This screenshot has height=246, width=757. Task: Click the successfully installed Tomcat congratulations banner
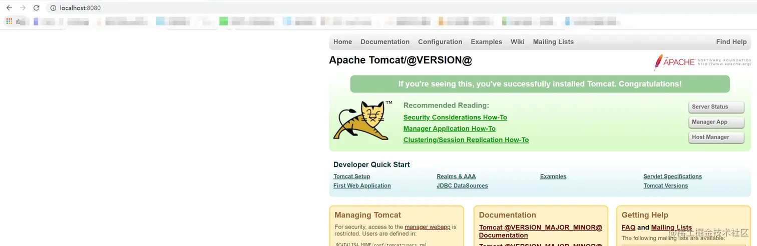[x=540, y=84]
